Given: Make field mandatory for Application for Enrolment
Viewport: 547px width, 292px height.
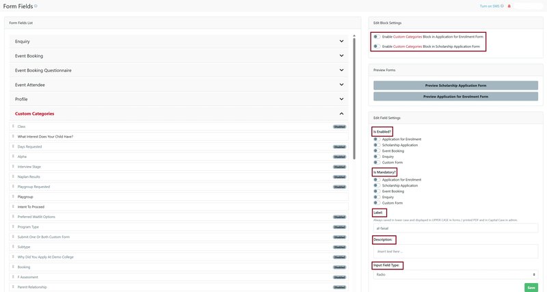Looking at the screenshot, I should (x=377, y=180).
